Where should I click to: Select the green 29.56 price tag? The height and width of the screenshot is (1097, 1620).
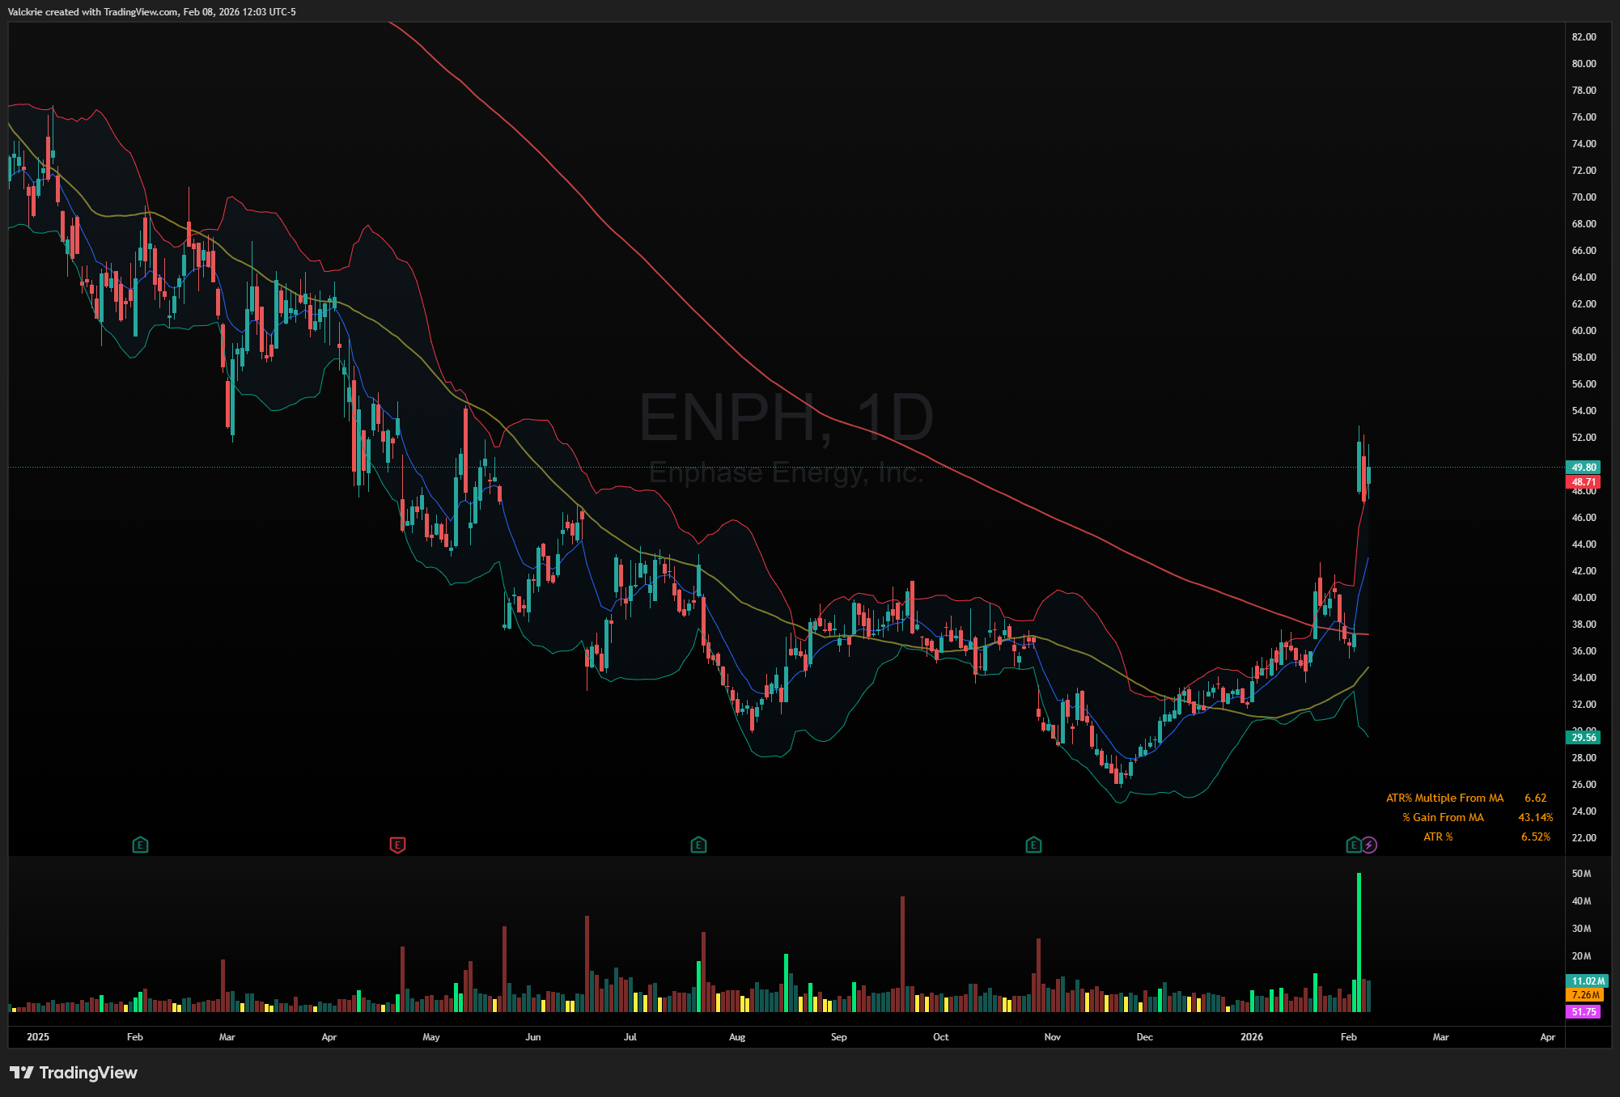pyautogui.click(x=1584, y=737)
